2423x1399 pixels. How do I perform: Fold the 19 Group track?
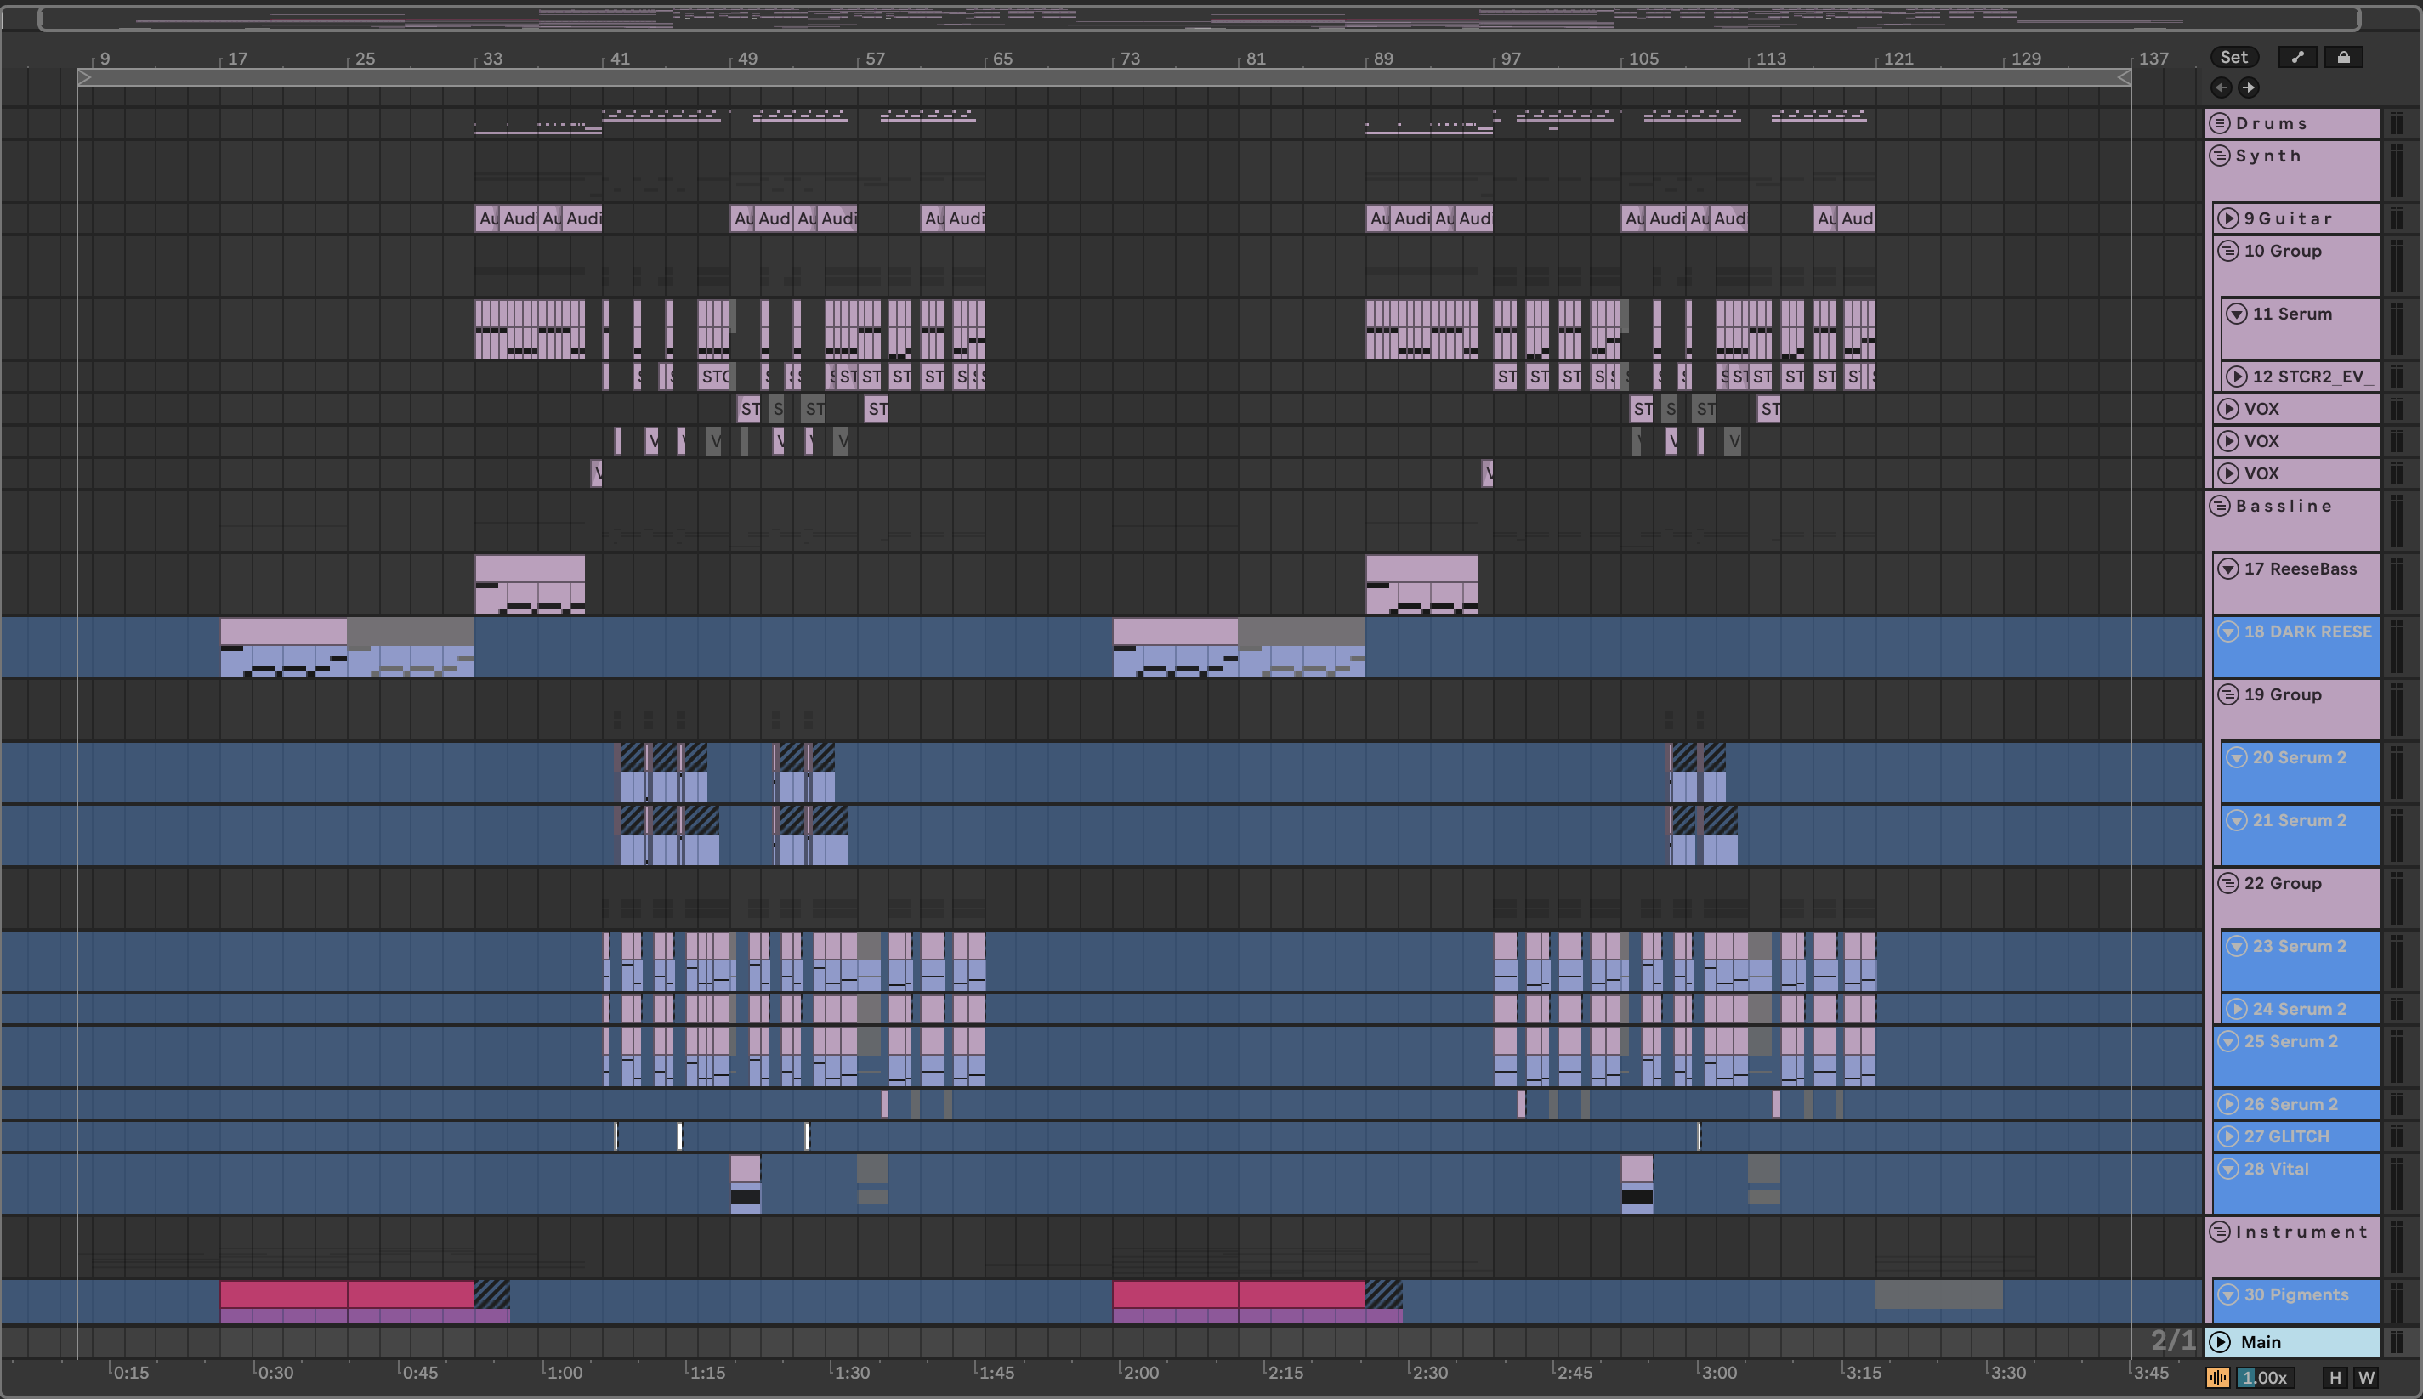[2228, 694]
